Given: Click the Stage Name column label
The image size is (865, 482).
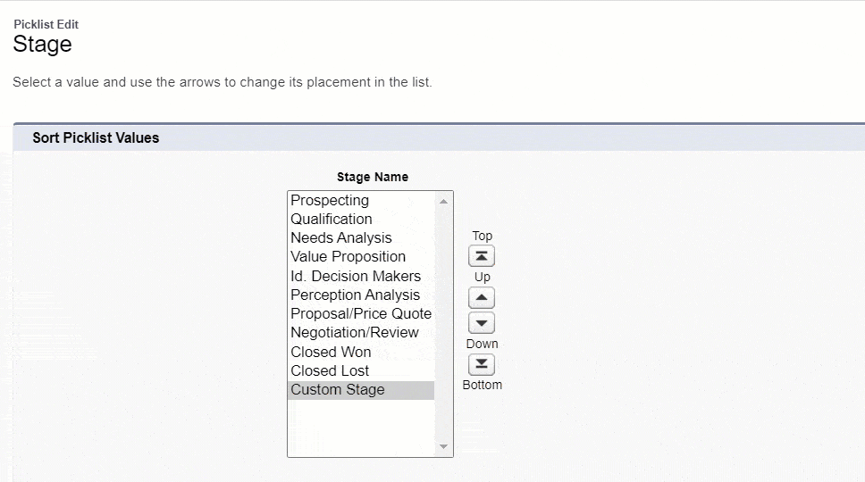Looking at the screenshot, I should coord(373,177).
